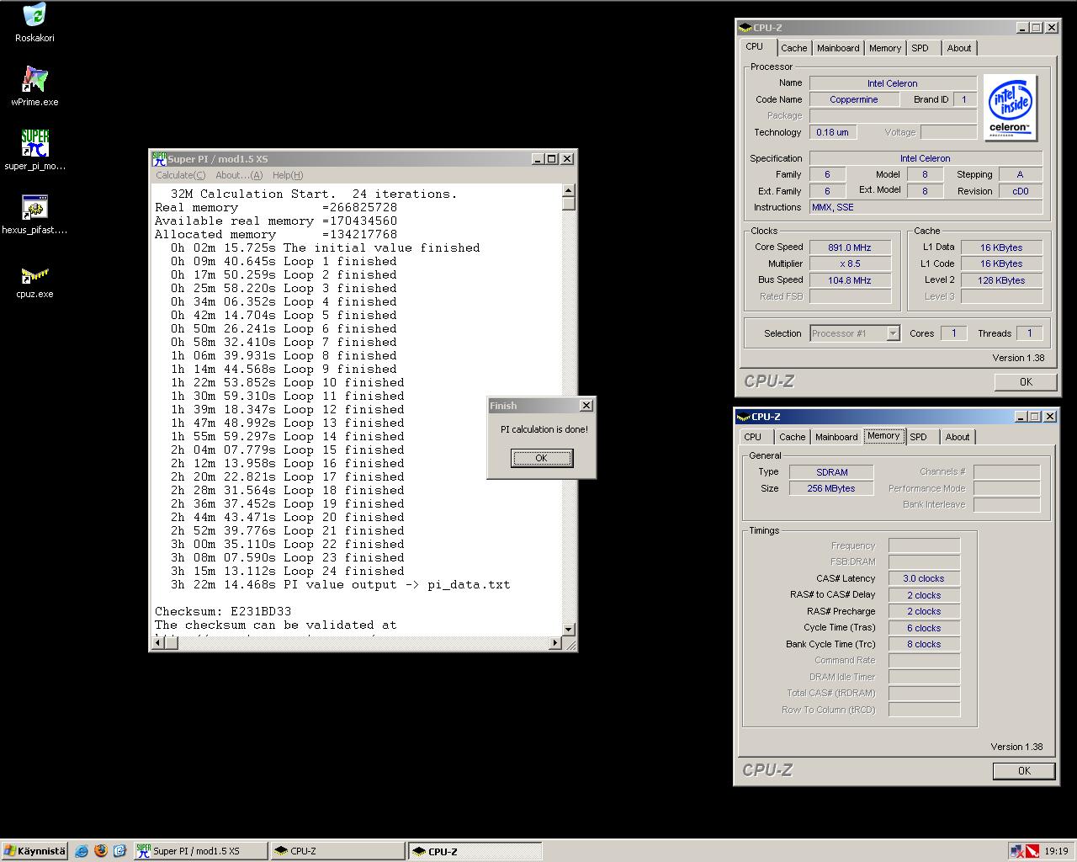The image size is (1077, 862).
Task: Click the Technology value 0.18 um
Action: tap(833, 132)
